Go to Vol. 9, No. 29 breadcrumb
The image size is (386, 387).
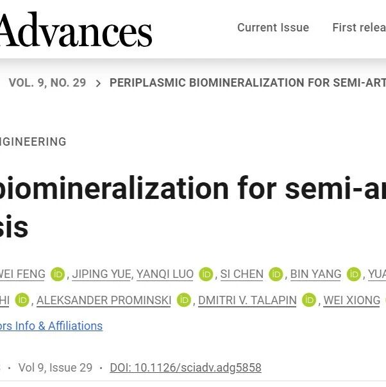click(47, 83)
